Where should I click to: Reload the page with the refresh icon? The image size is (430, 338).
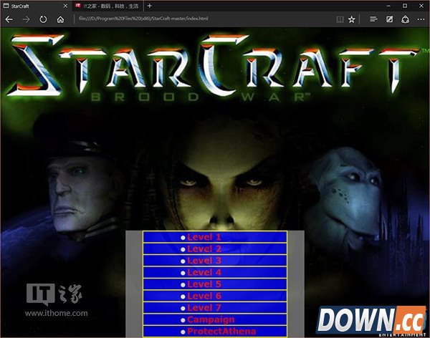44,19
